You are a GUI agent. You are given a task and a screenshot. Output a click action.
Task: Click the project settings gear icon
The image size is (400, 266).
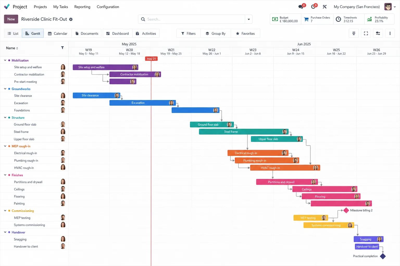coord(71,19)
